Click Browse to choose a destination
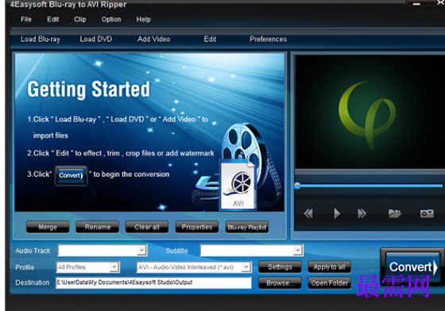The width and height of the screenshot is (445, 311). coord(280,282)
